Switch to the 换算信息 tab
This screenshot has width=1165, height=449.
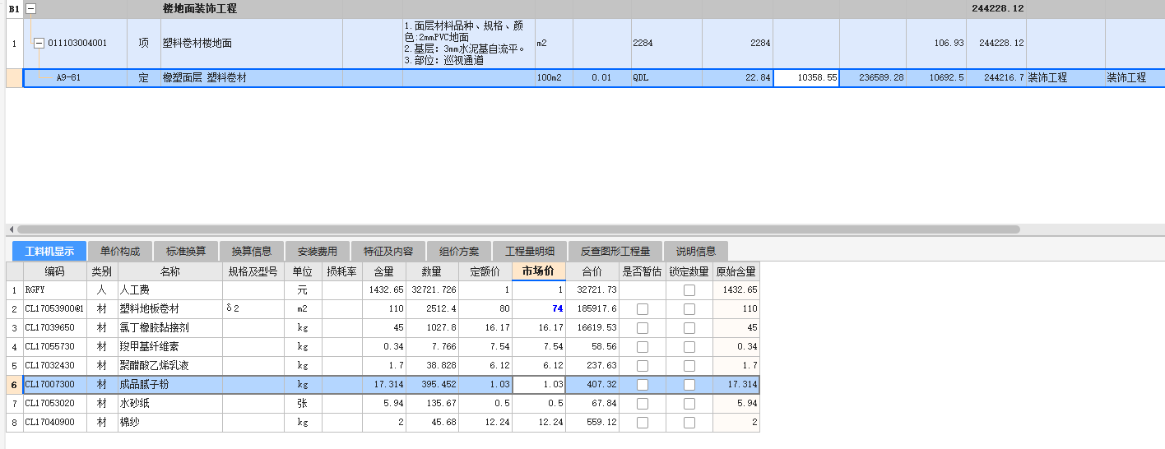click(x=252, y=251)
